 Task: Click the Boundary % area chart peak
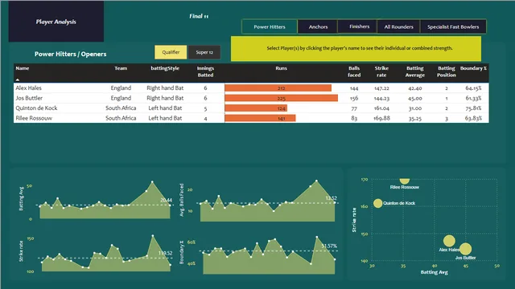pyautogui.click(x=317, y=237)
